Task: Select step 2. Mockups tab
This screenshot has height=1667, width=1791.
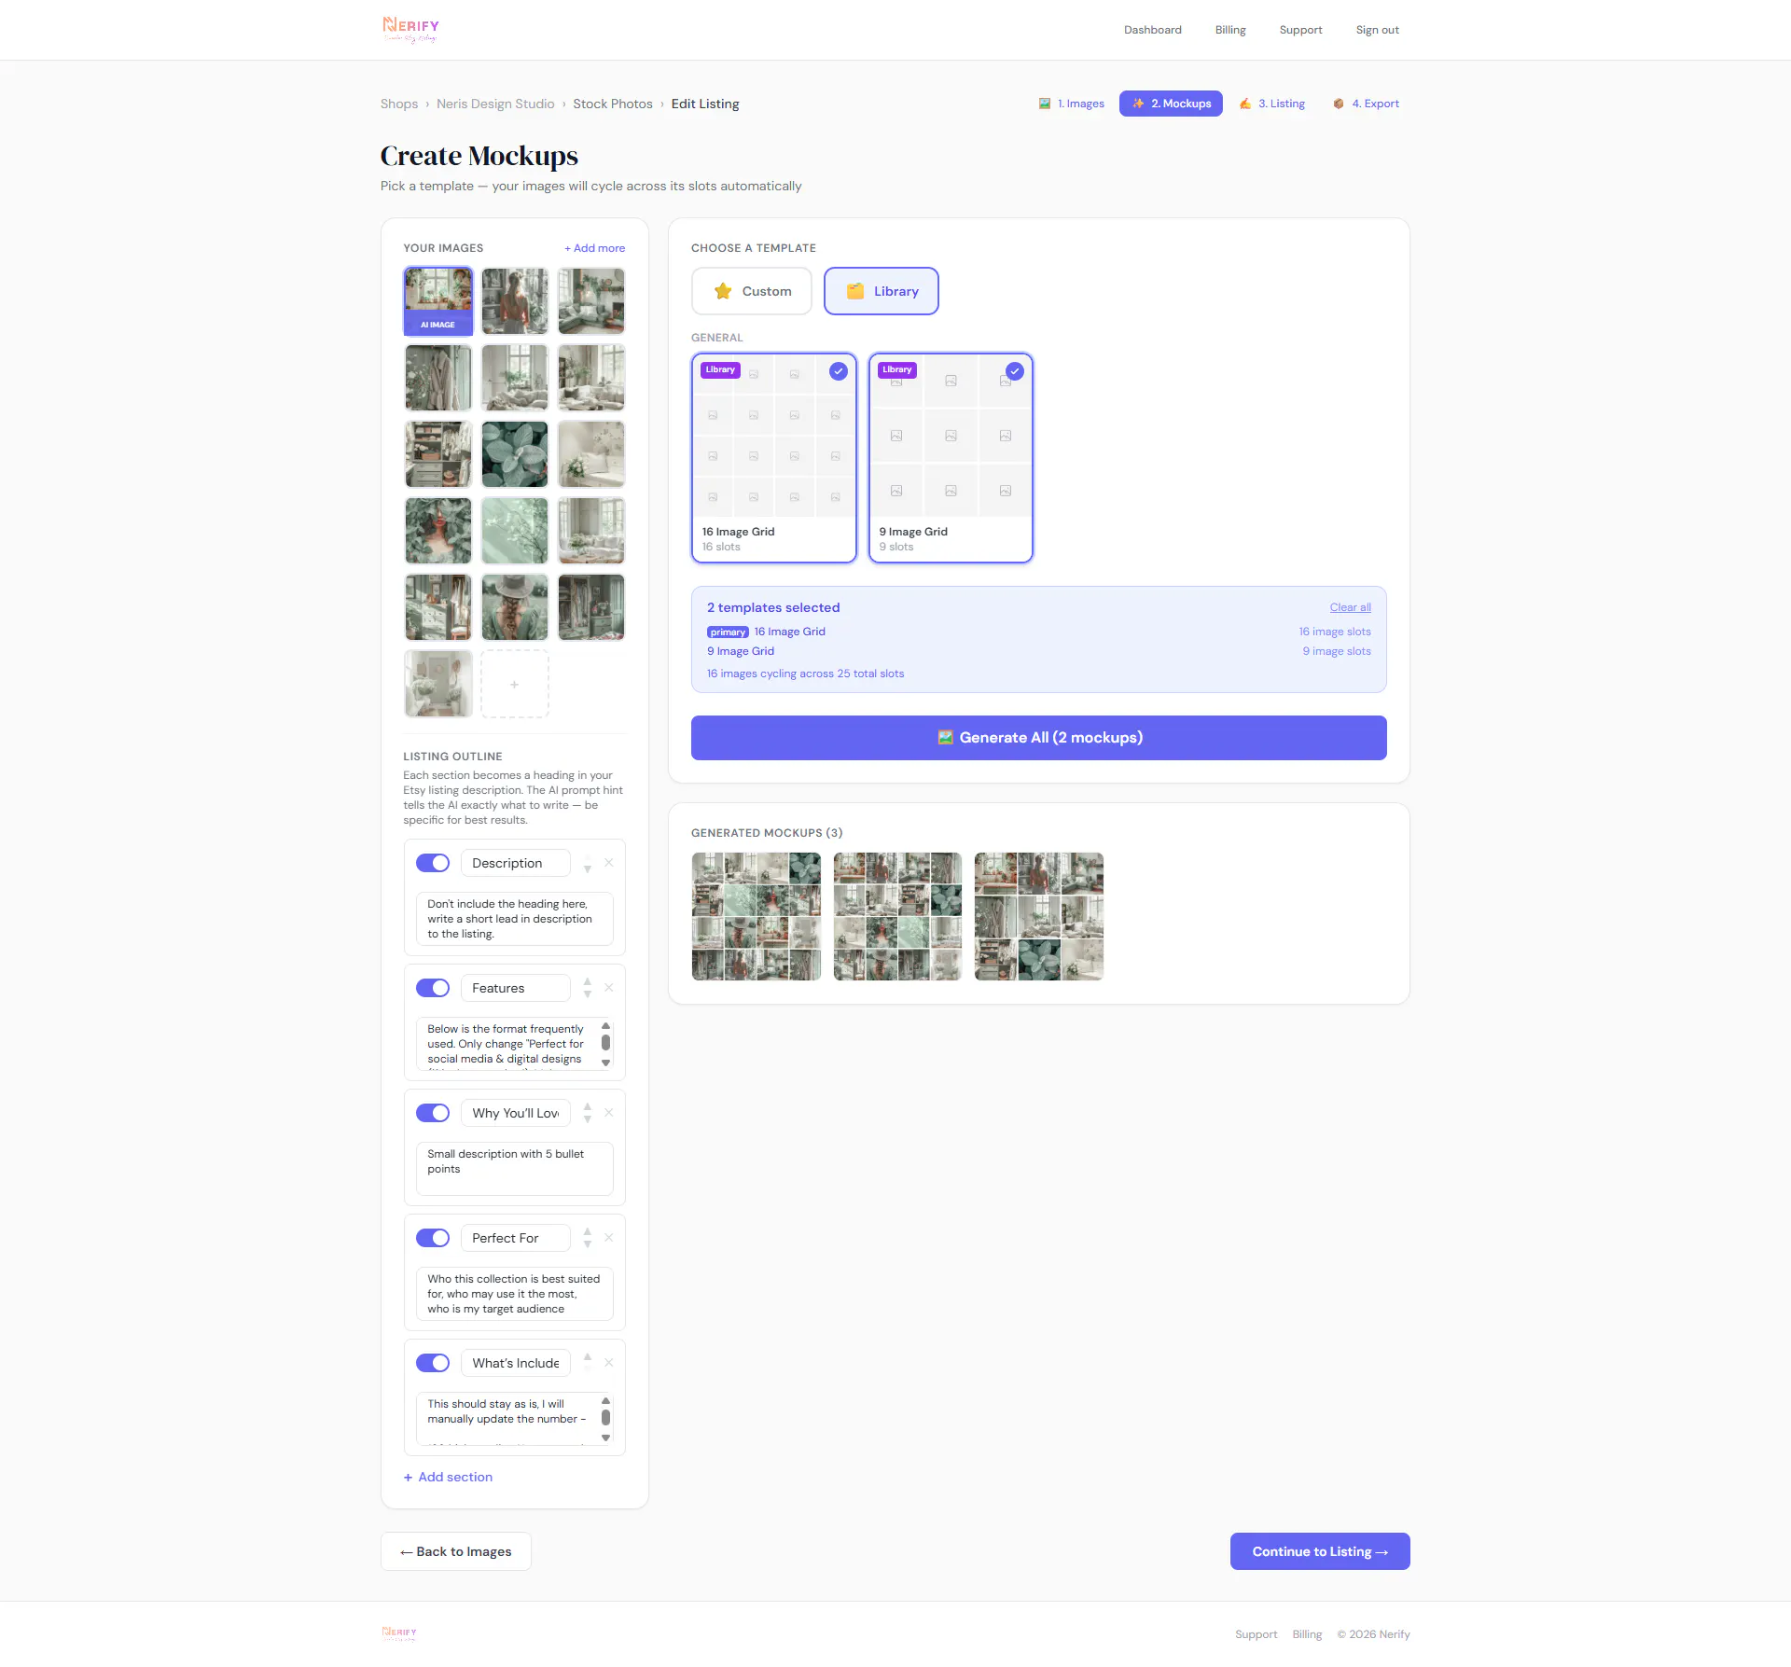Action: pyautogui.click(x=1171, y=104)
